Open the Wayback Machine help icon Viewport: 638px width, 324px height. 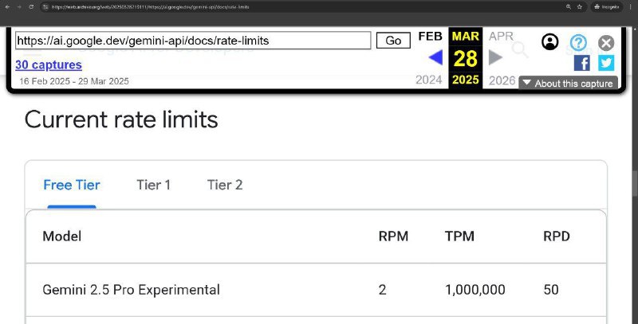tap(578, 43)
